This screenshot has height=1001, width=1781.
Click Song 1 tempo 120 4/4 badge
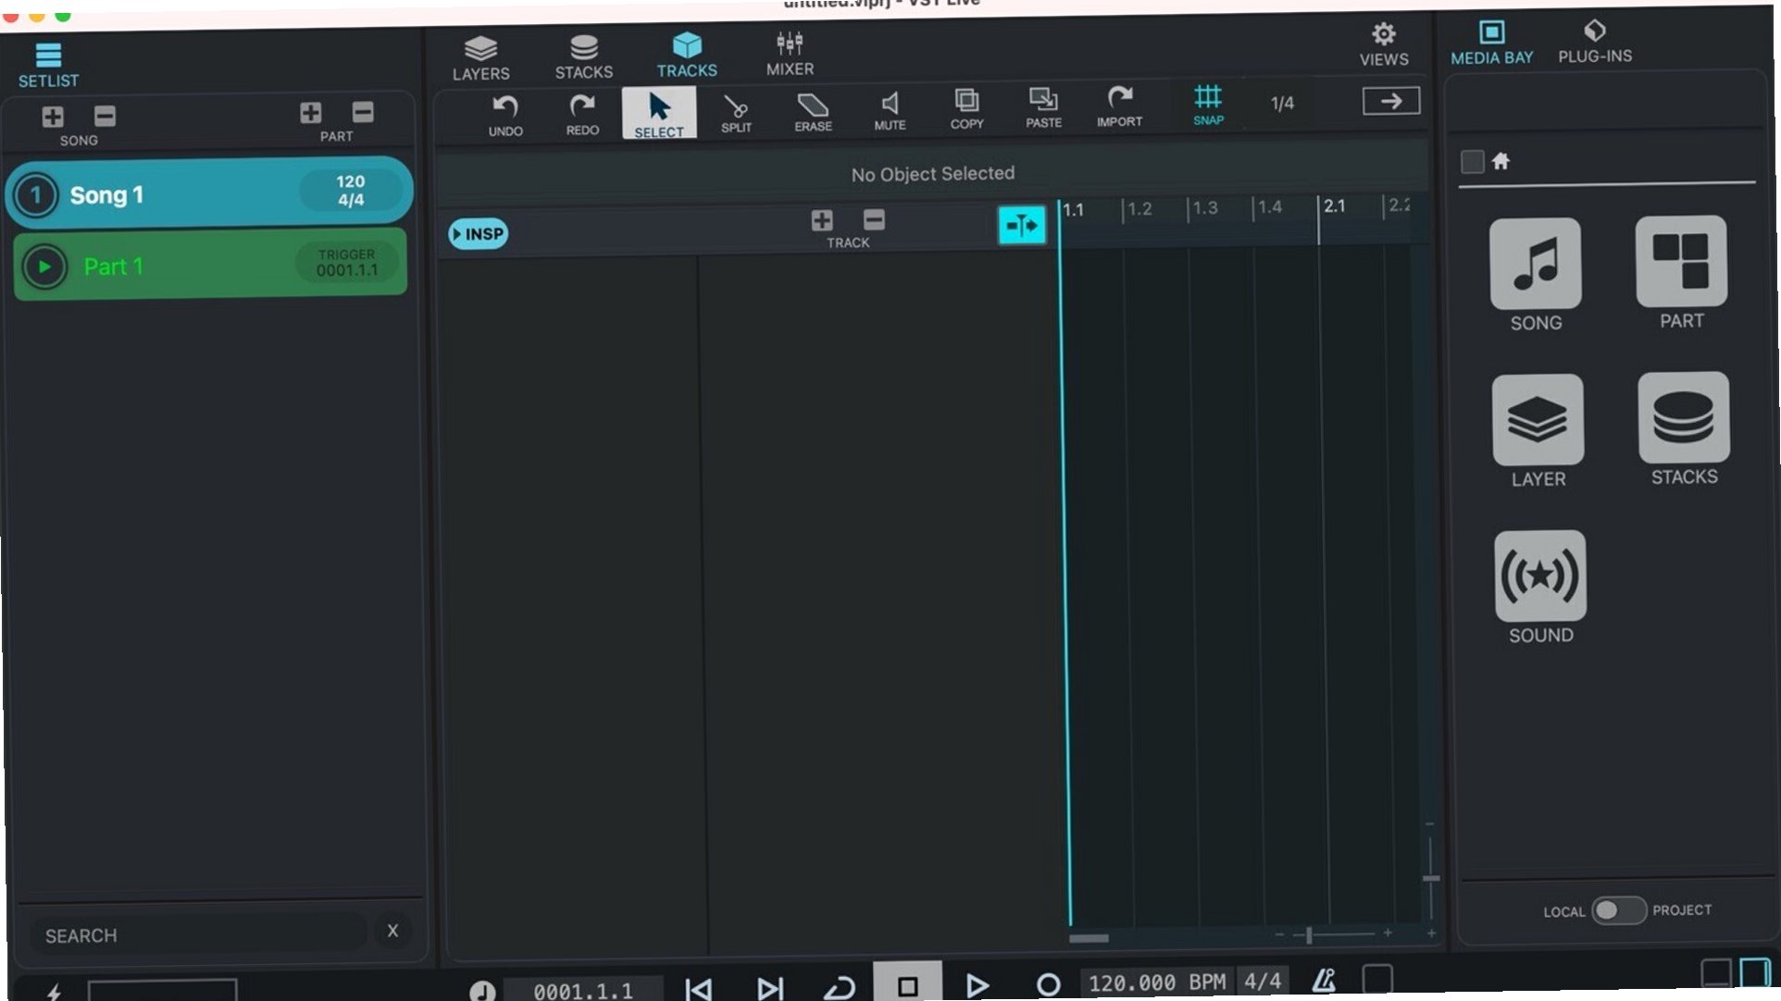click(x=351, y=191)
